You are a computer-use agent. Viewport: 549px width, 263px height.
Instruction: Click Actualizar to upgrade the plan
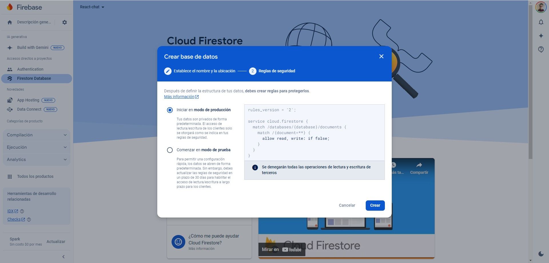tap(56, 242)
